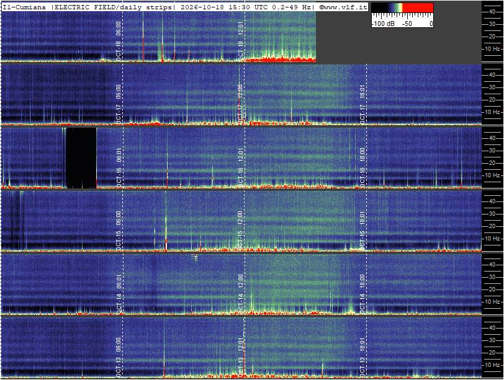This screenshot has height=380, width=504.
Task: Select the 12:00 marker in OCT-15 strip
Action: (240, 218)
